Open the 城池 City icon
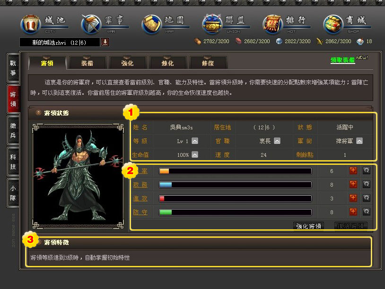The height and width of the screenshot is (289, 385). (30, 24)
